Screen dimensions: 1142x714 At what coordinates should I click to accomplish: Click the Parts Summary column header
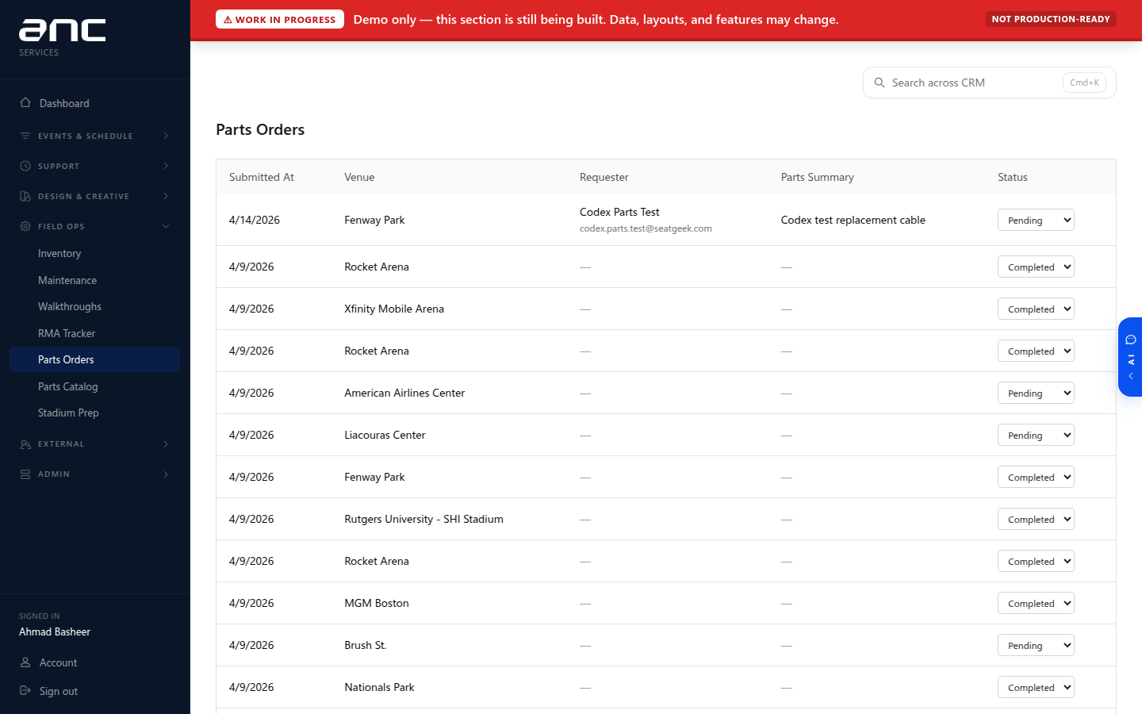(818, 177)
